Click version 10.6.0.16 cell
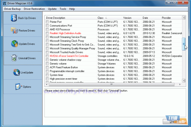This screenshot has height=127, width=191. coord(128,56)
